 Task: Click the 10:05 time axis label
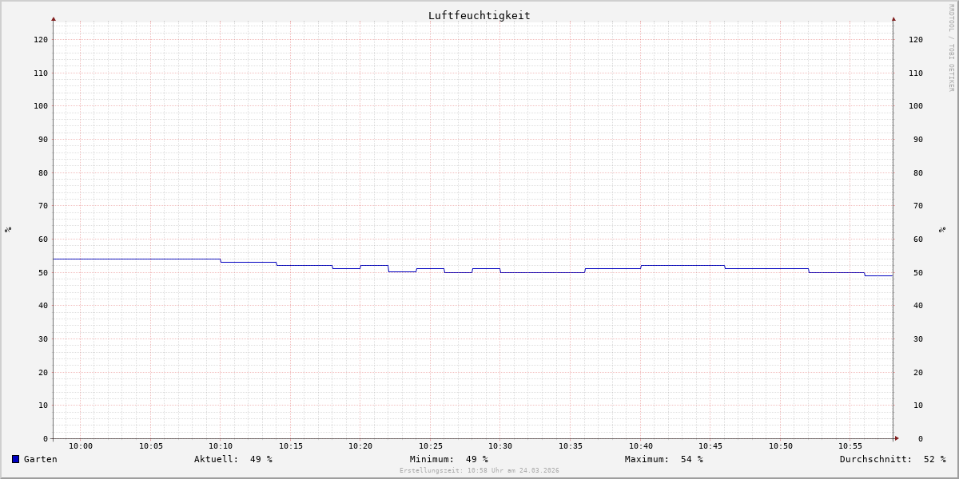[x=151, y=446]
